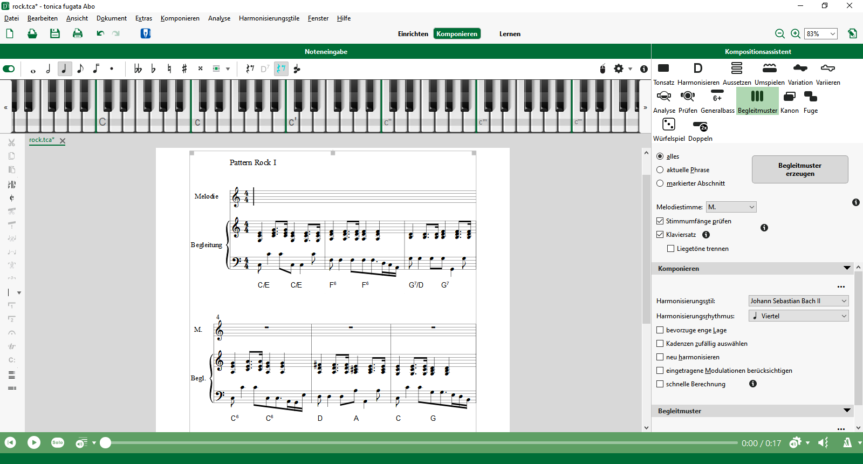
Task: Click the Lernen mode button
Action: pyautogui.click(x=510, y=34)
